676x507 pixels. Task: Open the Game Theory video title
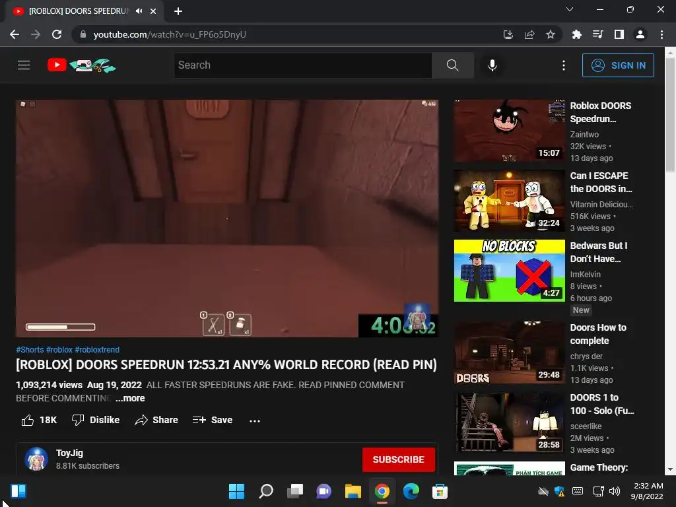coord(599,467)
